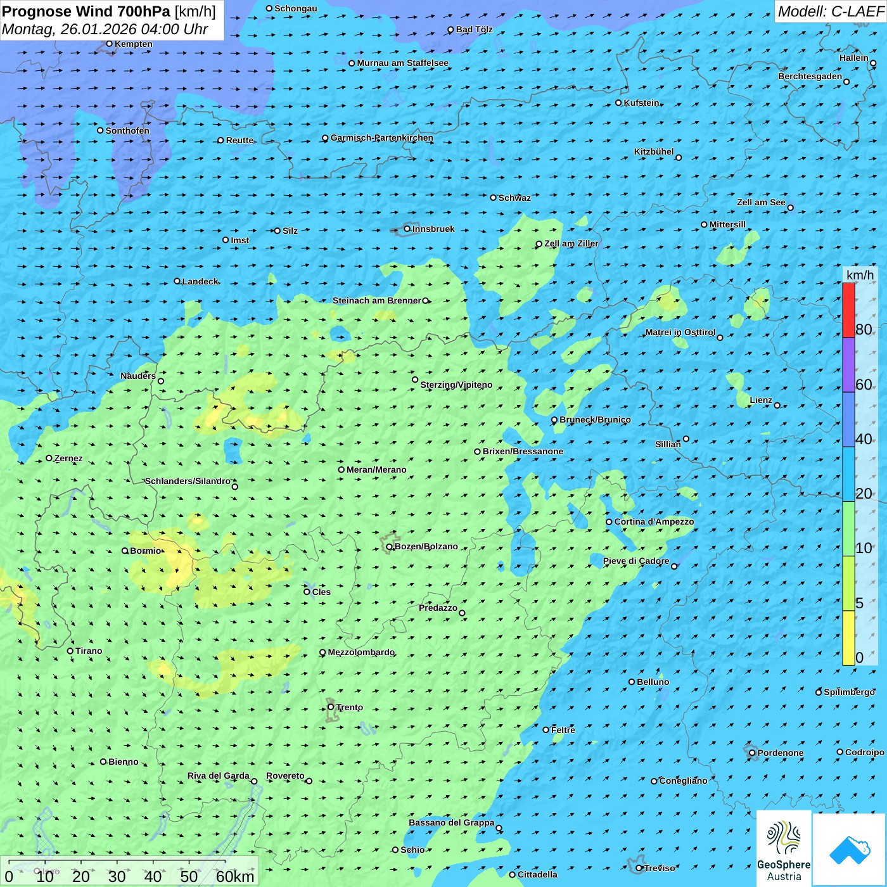This screenshot has height=887, width=887.
Task: Click the Bormio city marker
Action: [125, 551]
